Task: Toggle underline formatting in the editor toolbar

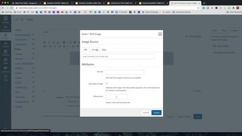Action: 53,42
